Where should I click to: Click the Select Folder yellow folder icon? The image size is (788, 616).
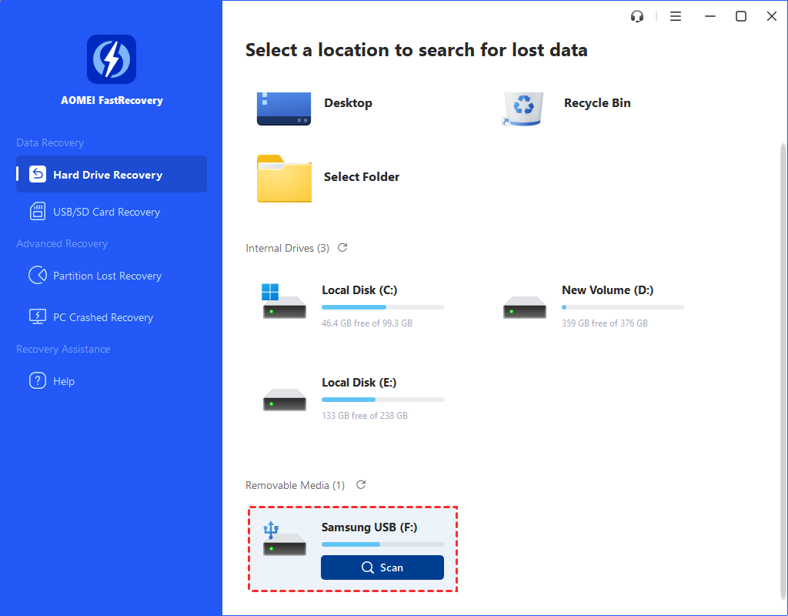point(284,178)
